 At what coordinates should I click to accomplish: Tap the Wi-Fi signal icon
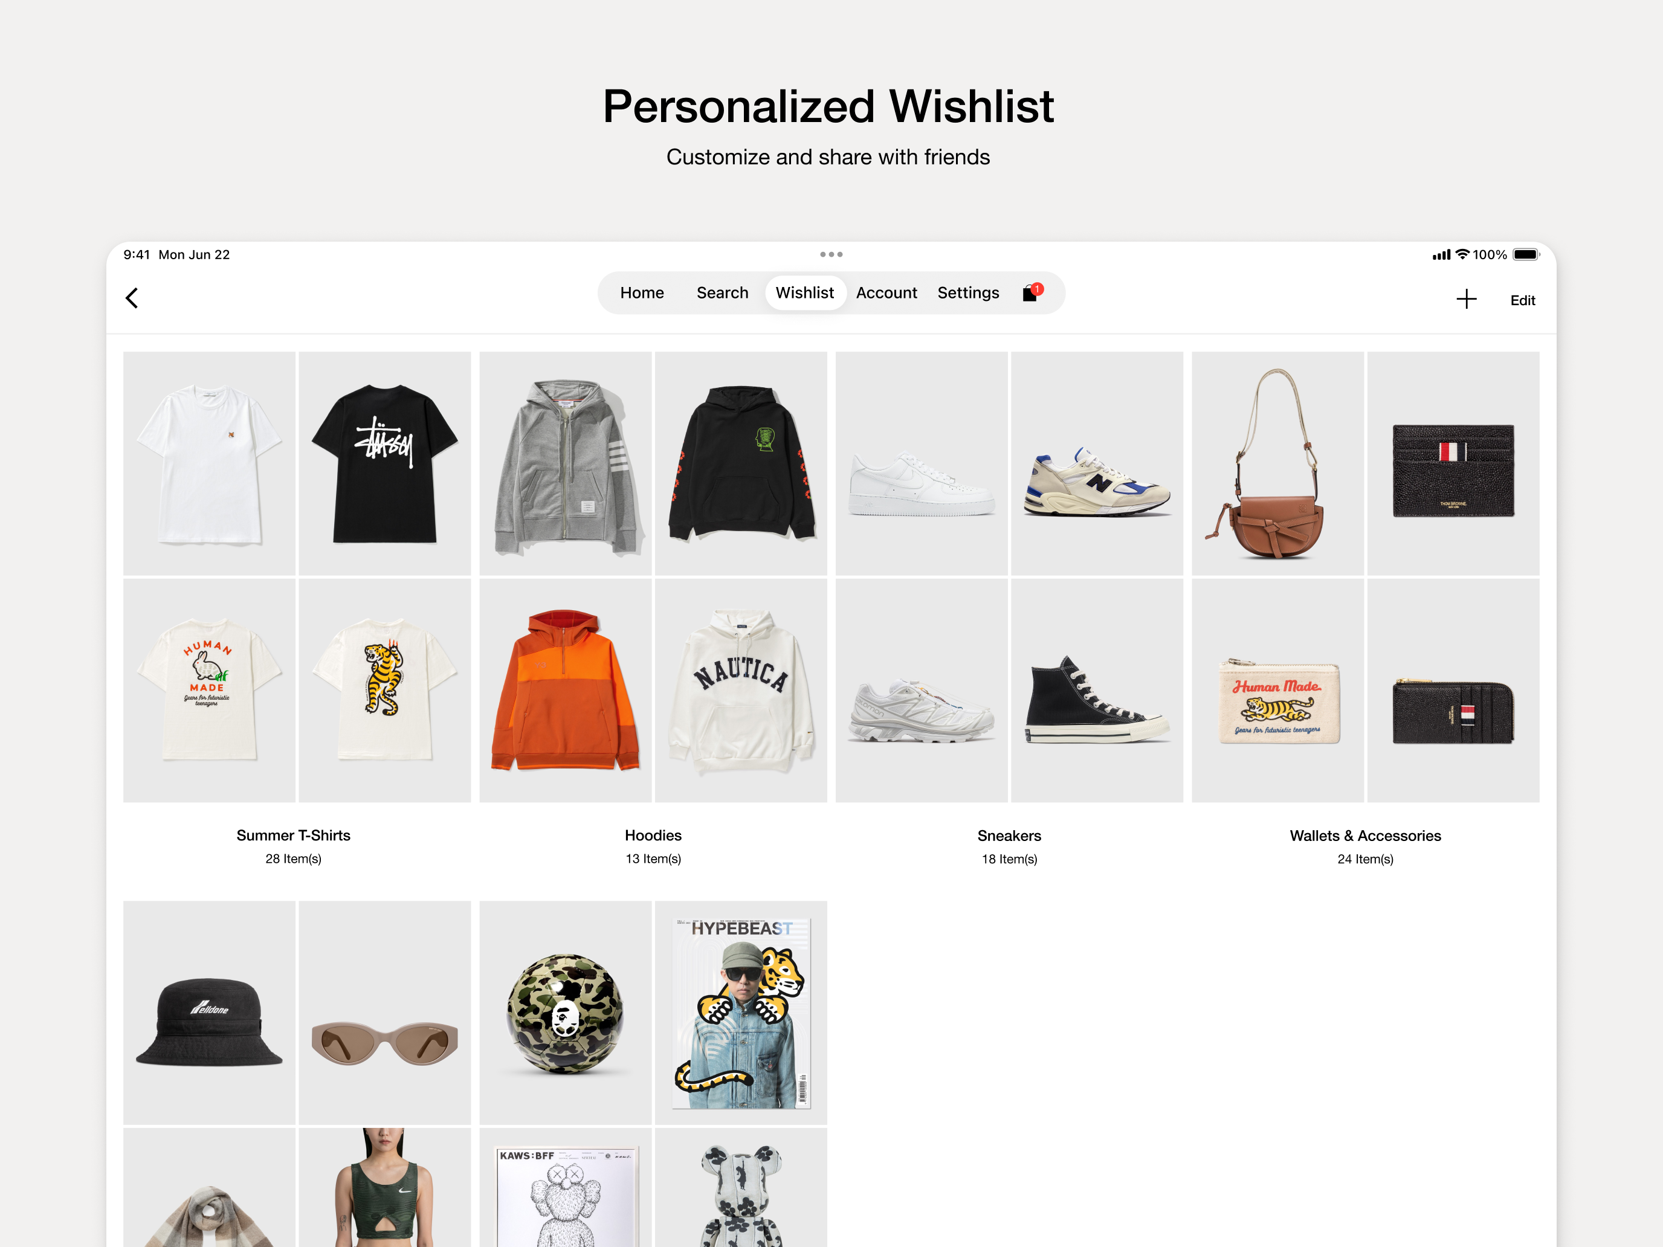[1462, 255]
